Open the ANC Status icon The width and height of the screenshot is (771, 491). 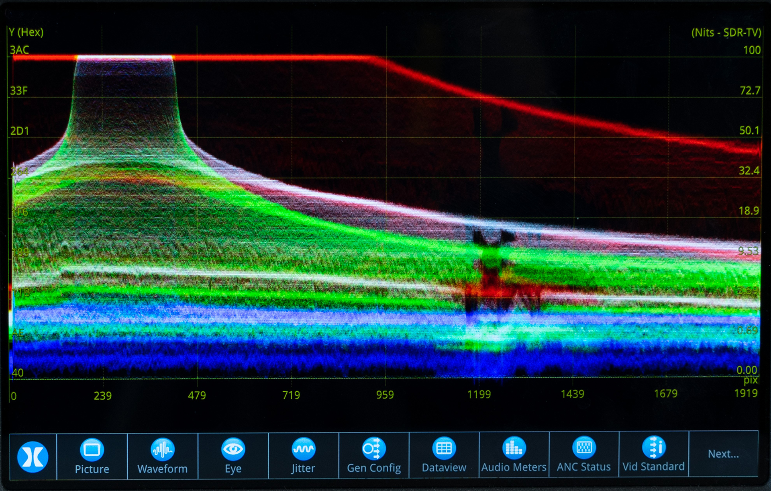pos(583,447)
